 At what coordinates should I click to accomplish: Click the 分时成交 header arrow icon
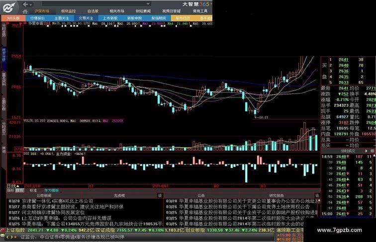(x=366, y=151)
